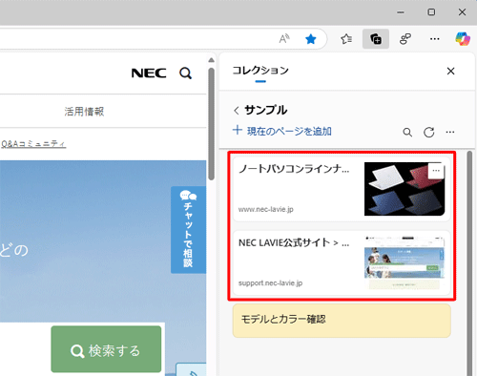
Task: Select the 活用情報 tab
Action: (x=84, y=112)
